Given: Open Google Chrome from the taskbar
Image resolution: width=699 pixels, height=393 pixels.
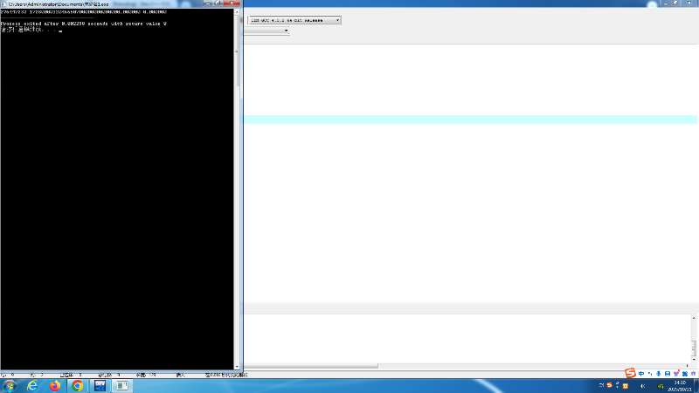Looking at the screenshot, I should point(77,386).
